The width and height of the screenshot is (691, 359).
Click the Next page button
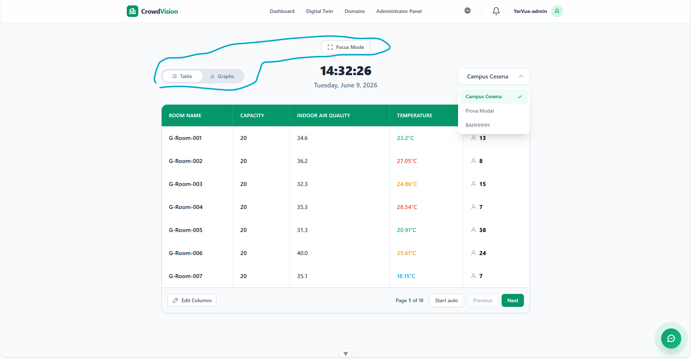coord(512,300)
